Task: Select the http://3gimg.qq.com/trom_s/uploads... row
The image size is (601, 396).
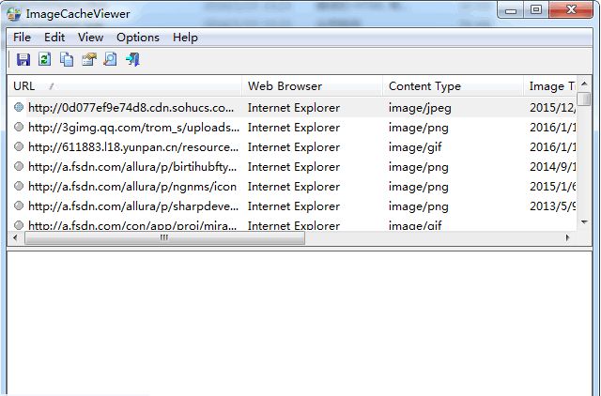Action: click(292, 127)
